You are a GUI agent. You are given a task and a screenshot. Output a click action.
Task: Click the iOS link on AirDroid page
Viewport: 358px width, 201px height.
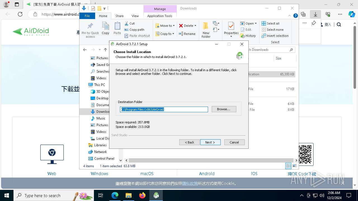tap(254, 174)
